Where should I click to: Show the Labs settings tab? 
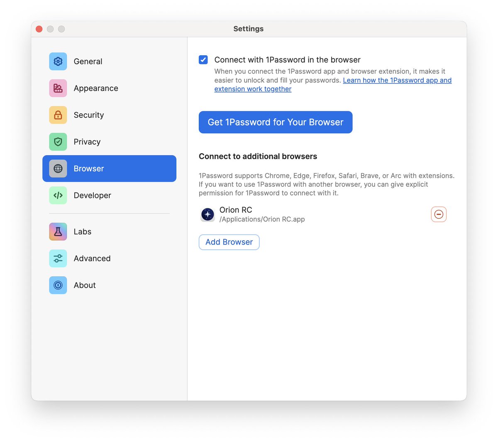pos(109,232)
